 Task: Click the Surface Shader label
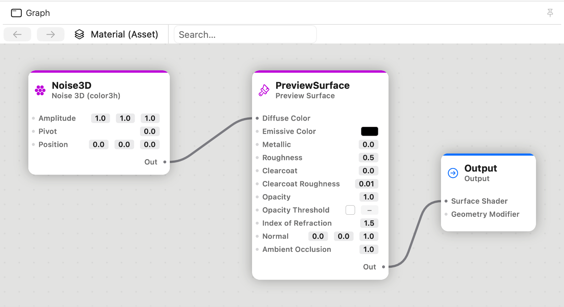tap(479, 201)
